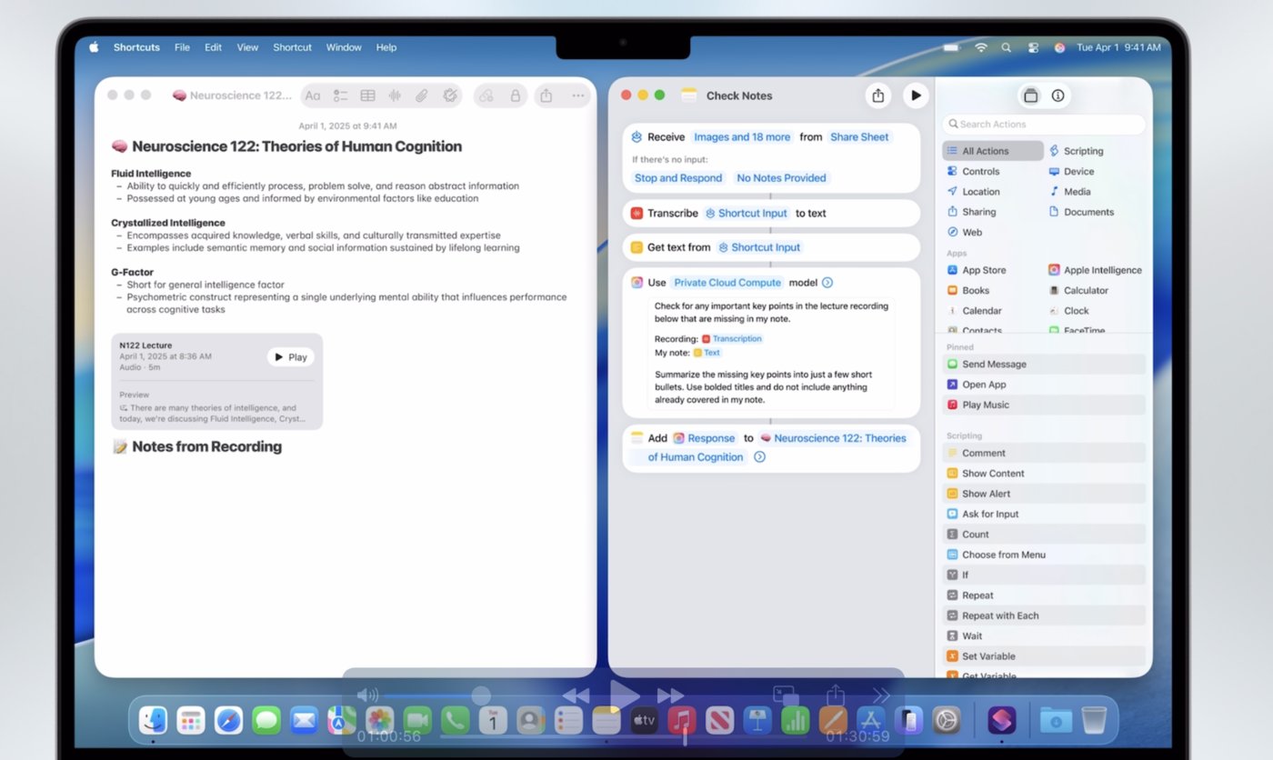Screen dimensions: 1273x760
Task: Lock the note with padlock icon
Action: coord(516,95)
